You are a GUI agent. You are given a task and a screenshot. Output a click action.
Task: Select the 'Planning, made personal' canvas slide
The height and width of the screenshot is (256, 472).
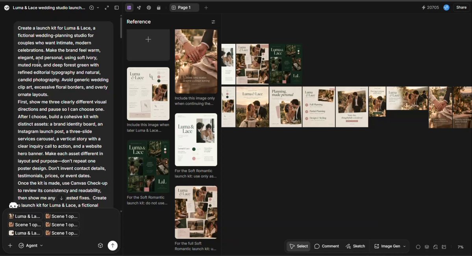[x=285, y=107]
